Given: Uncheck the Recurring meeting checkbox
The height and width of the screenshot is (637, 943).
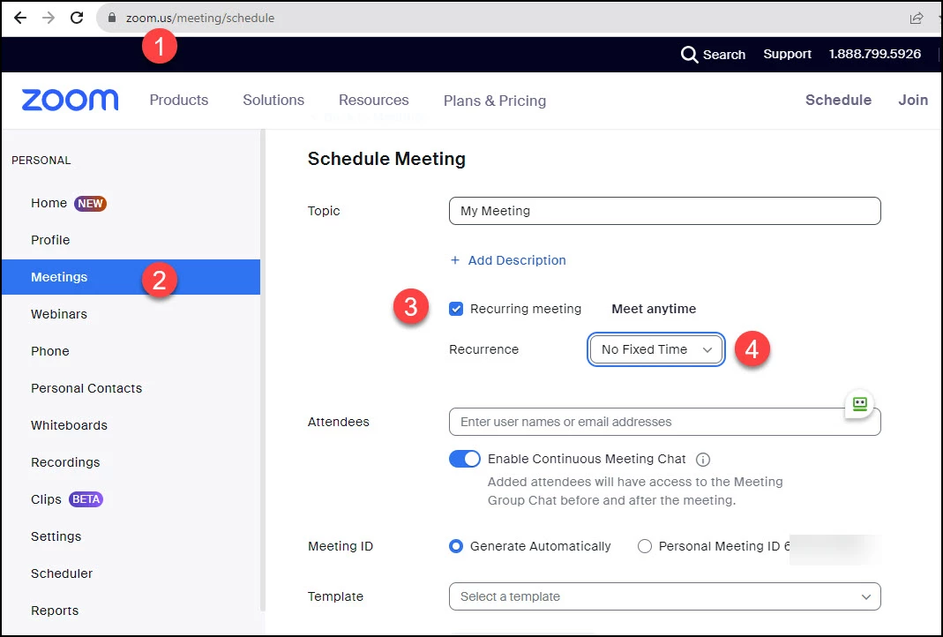Looking at the screenshot, I should pos(456,309).
